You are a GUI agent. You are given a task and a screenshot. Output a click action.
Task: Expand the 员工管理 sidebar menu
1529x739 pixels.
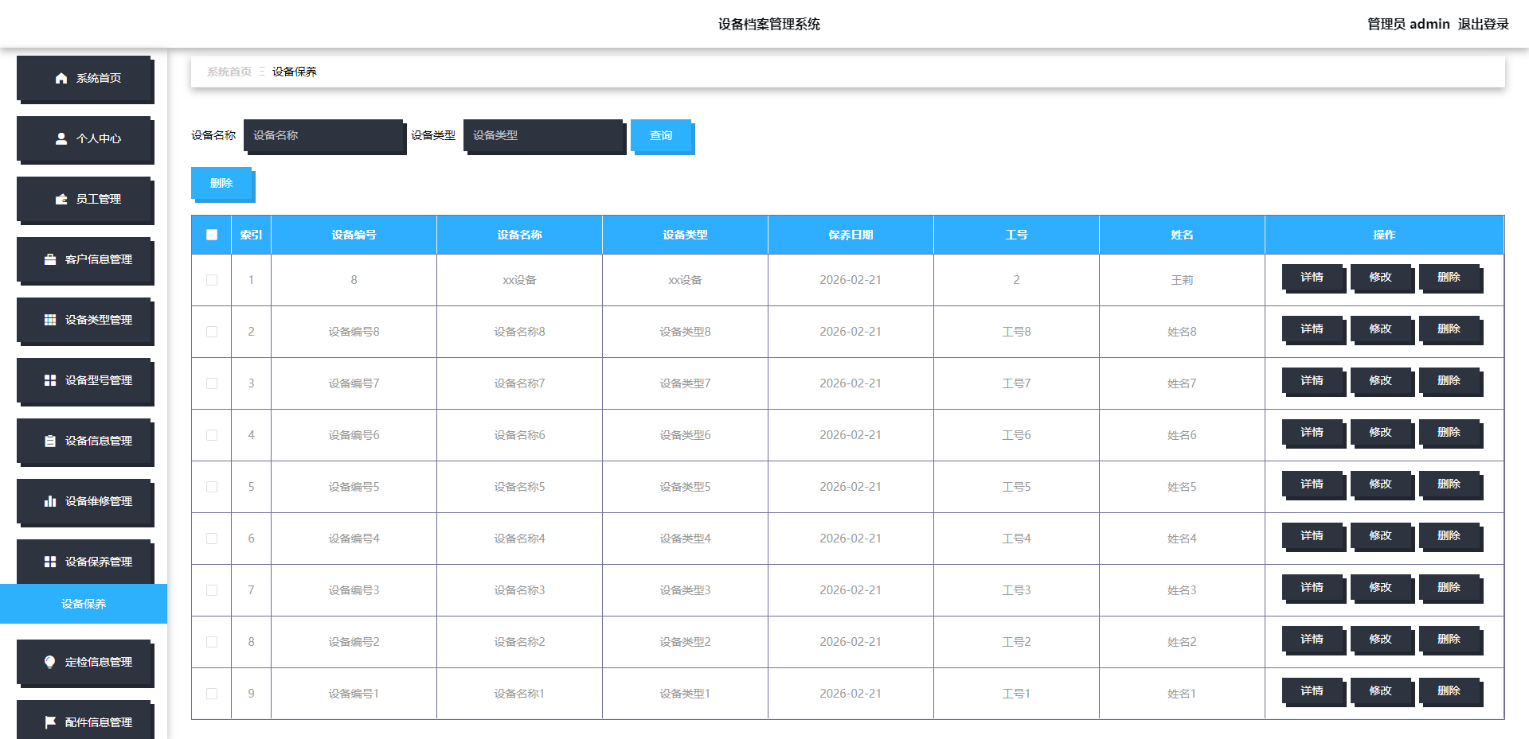click(x=85, y=200)
